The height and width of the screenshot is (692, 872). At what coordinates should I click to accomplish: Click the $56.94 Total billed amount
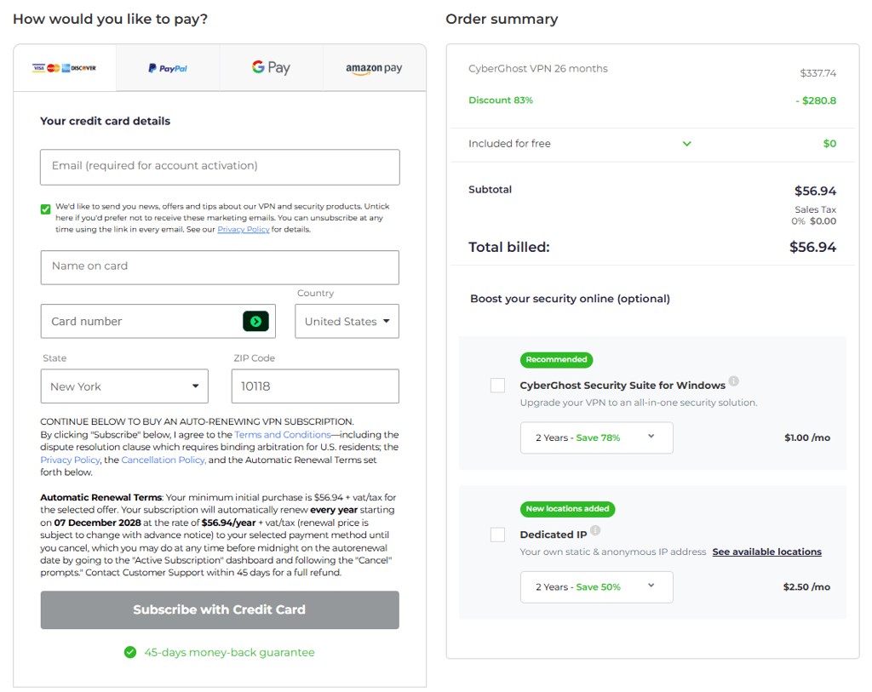[812, 247]
